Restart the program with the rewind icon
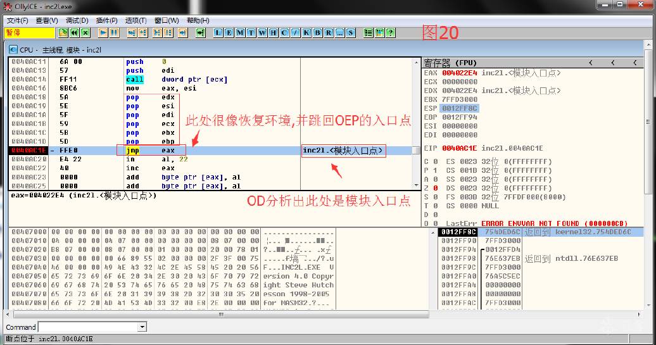Image resolution: width=656 pixels, height=345 pixels. click(x=75, y=33)
